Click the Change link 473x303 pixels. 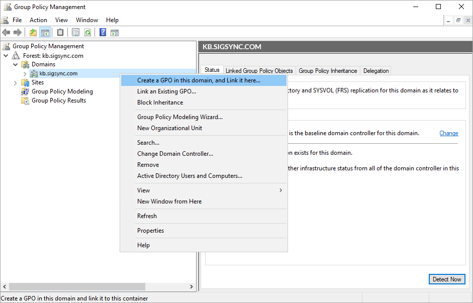(448, 133)
